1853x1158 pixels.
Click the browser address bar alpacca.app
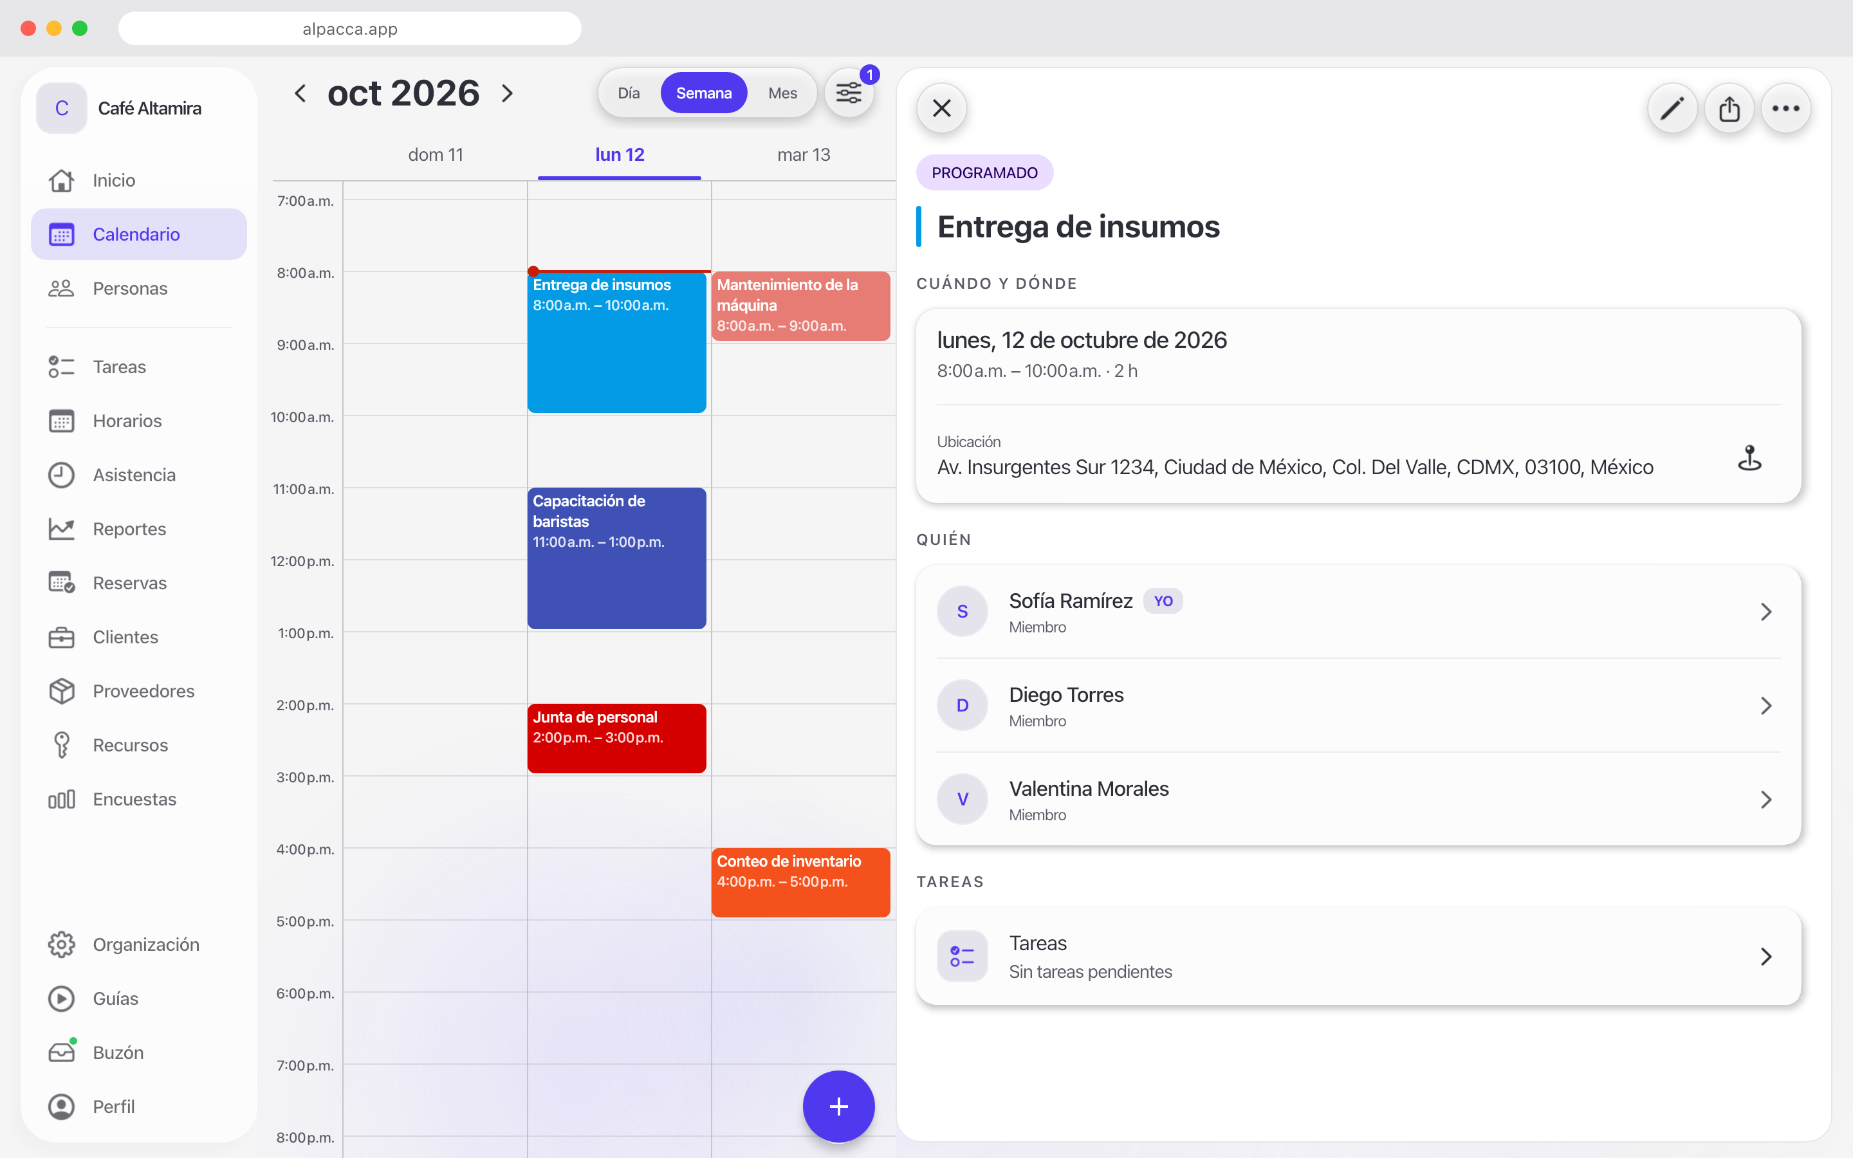[350, 28]
